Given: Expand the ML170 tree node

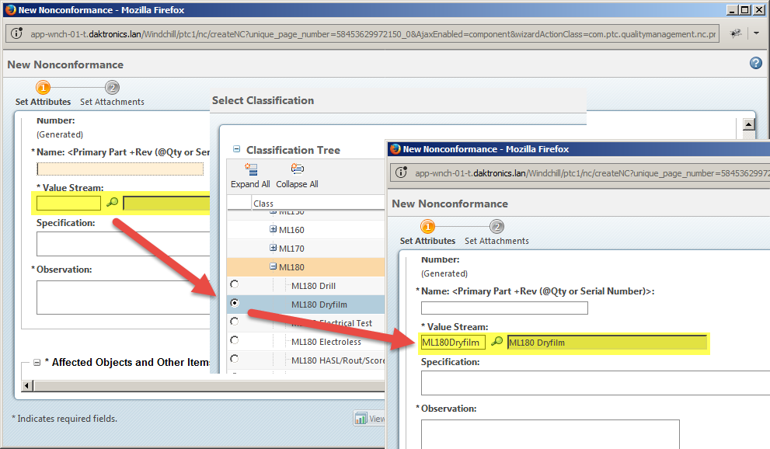Looking at the screenshot, I should [x=273, y=248].
